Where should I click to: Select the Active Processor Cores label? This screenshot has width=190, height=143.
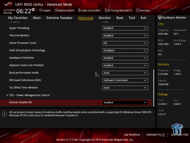point(23,43)
